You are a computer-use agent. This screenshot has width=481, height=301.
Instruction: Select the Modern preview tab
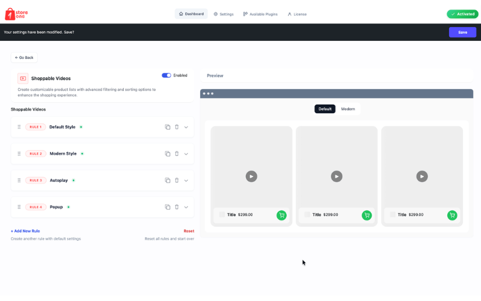[x=348, y=109]
